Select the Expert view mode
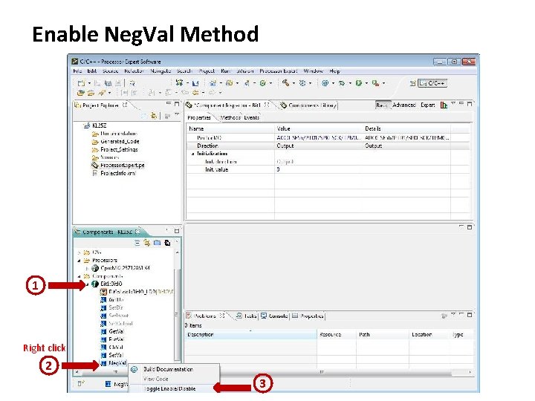This screenshot has width=535, height=401. click(427, 105)
